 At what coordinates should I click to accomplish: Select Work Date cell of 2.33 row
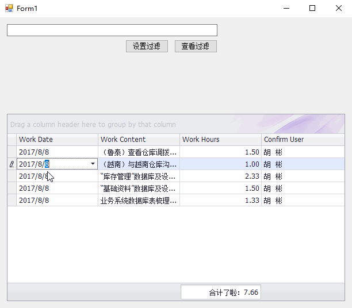pyautogui.click(x=58, y=176)
